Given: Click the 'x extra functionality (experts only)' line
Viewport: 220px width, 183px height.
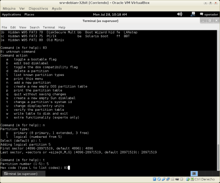Looking at the screenshot, I should click(x=43, y=117).
